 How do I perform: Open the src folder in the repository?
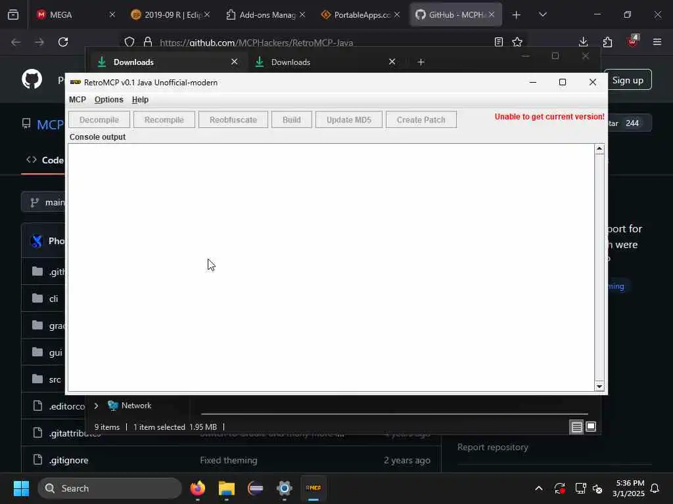point(55,380)
